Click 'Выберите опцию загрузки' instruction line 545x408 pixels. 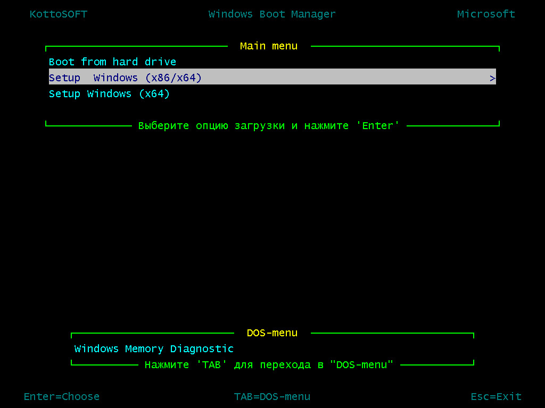pyautogui.click(x=269, y=125)
